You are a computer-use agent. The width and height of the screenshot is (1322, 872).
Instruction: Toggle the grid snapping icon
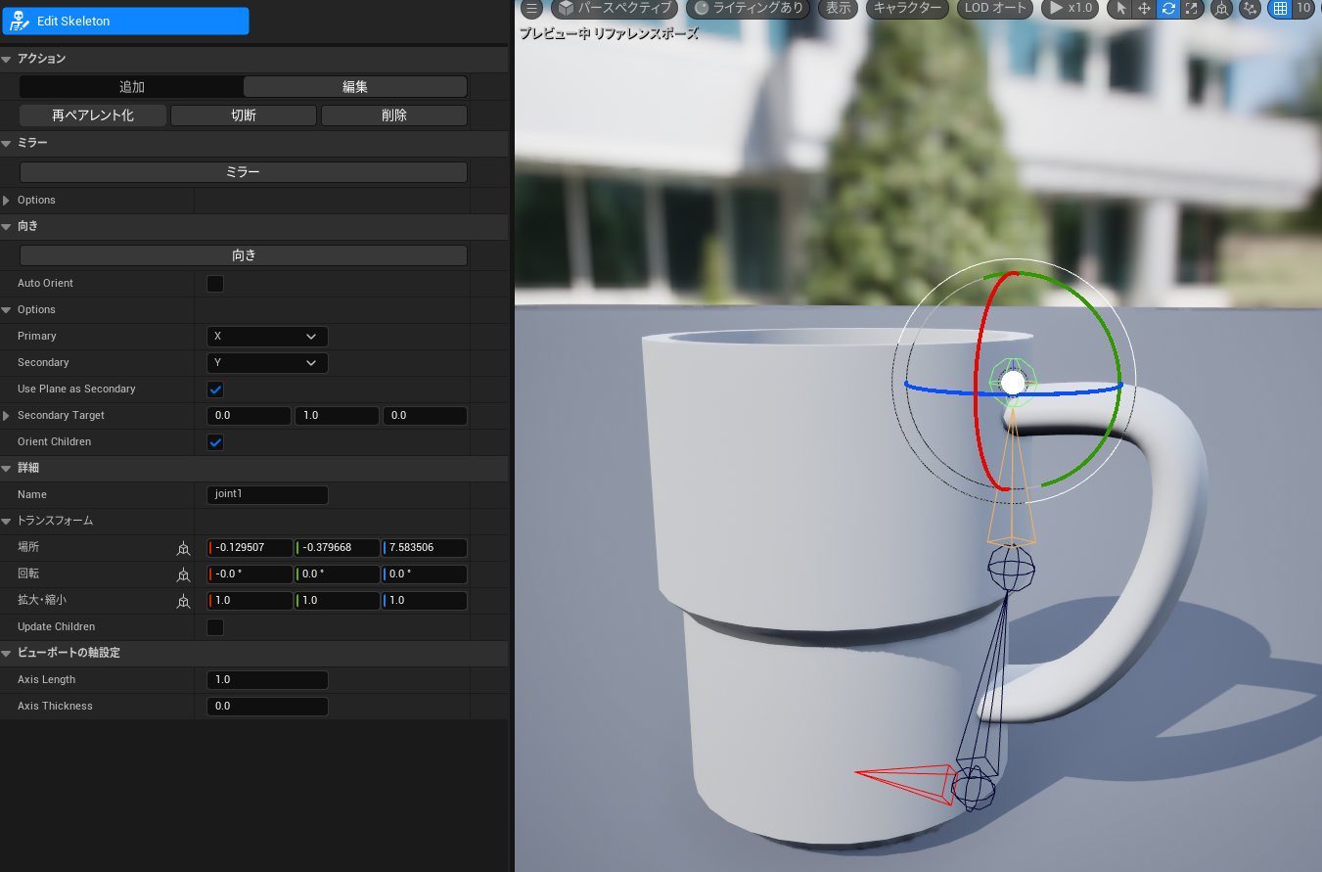click(x=1282, y=9)
